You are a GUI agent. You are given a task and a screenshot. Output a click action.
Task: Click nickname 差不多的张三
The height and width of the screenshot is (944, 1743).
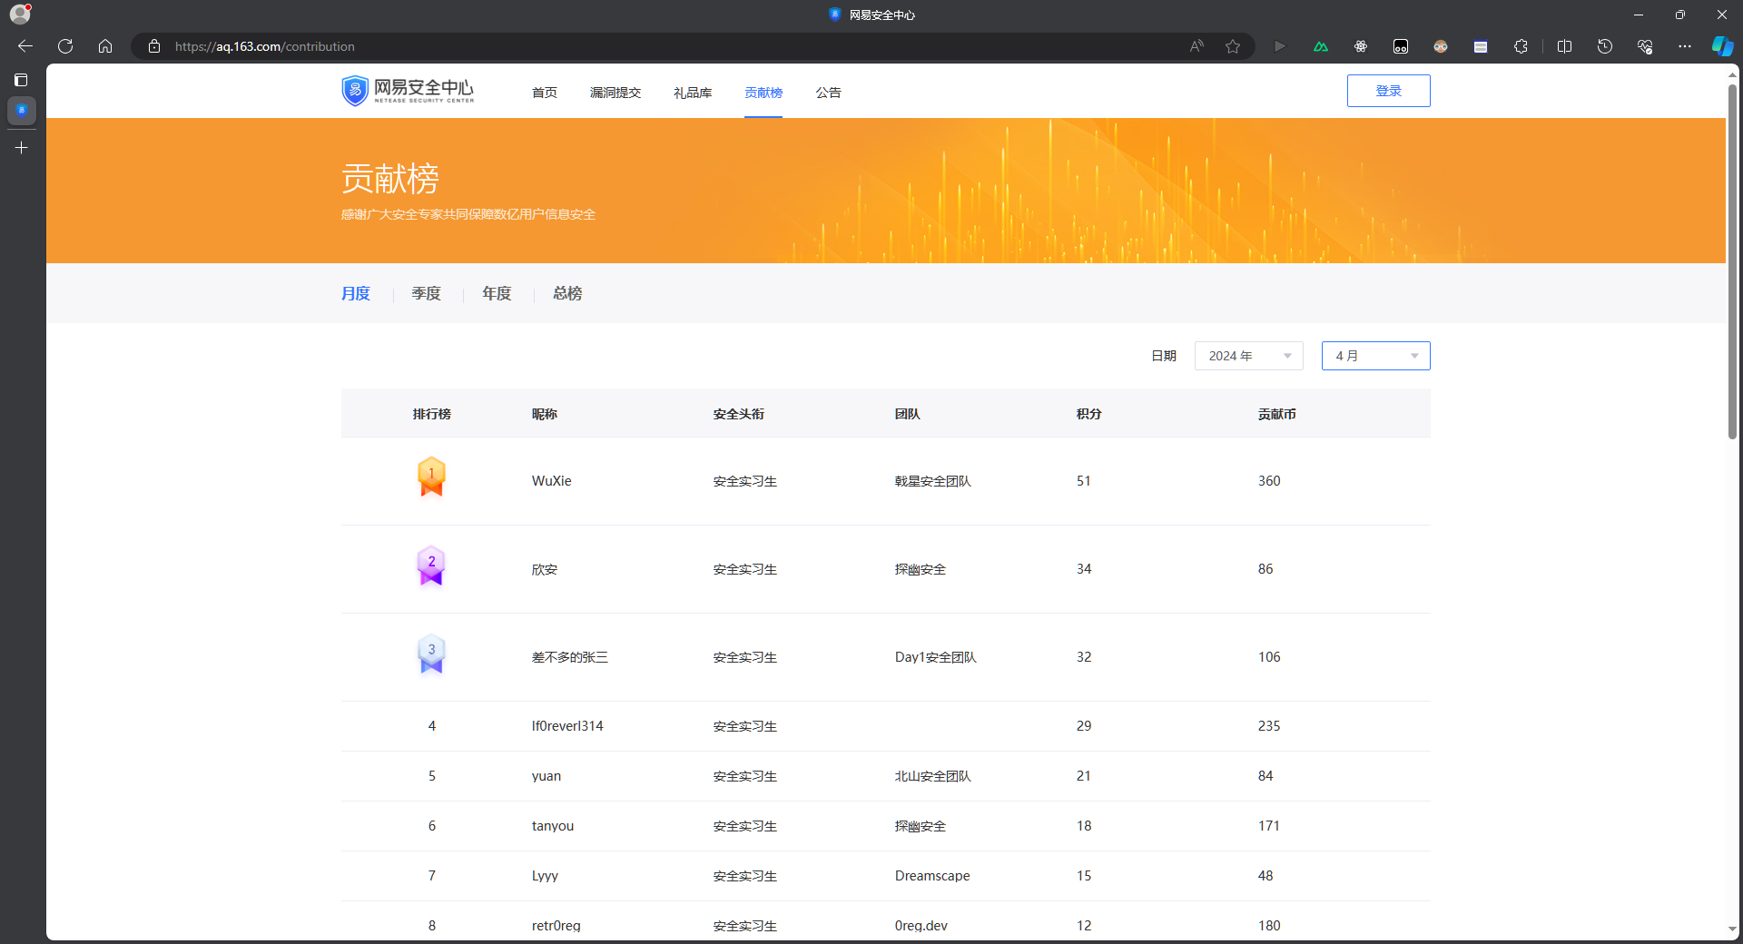pyautogui.click(x=570, y=657)
